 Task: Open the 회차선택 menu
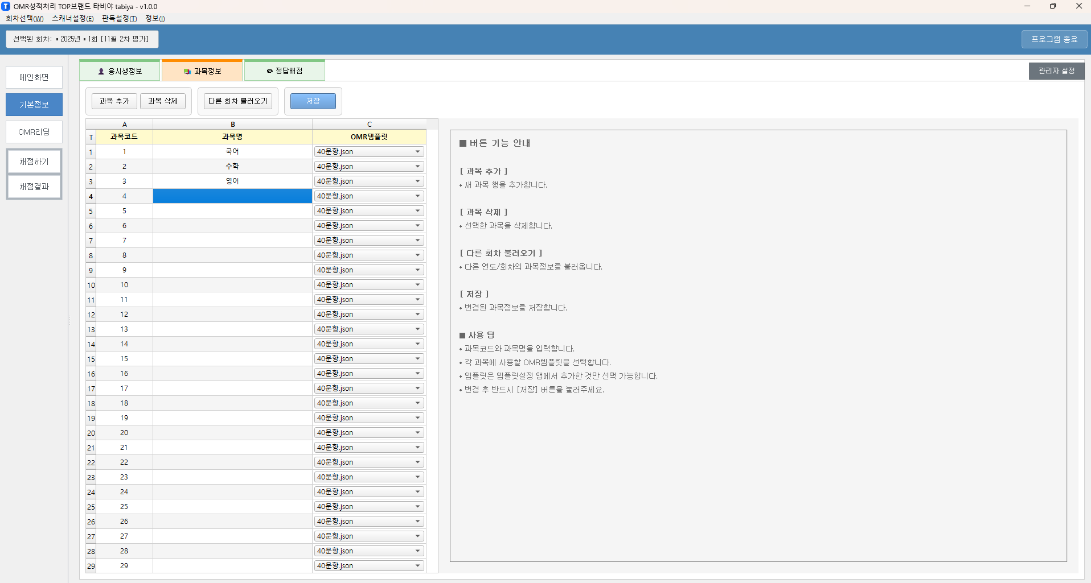(x=24, y=19)
